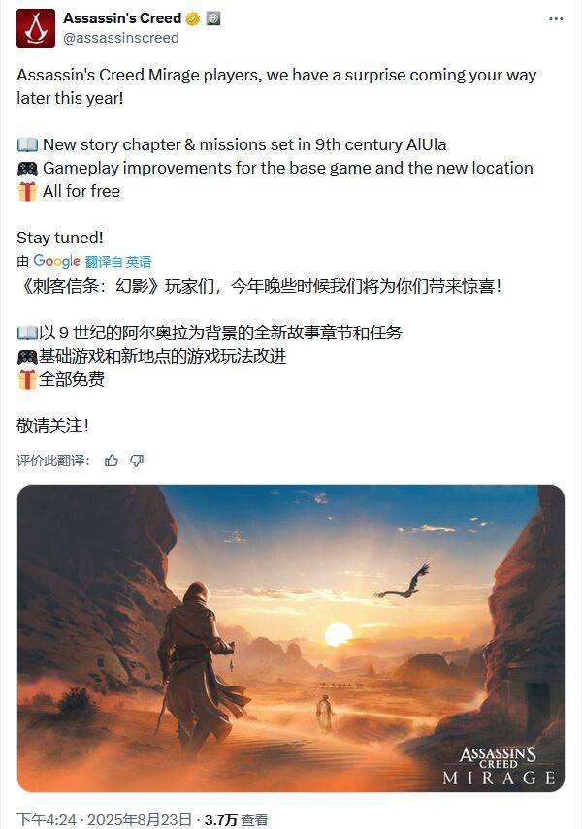Screen dimensions: 582x829
Task: Click the Google translate logo
Action: 56,261
